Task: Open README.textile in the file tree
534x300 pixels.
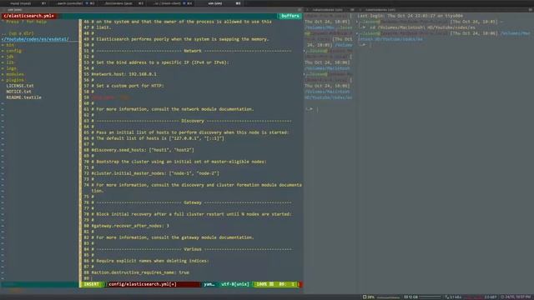Action: [24, 97]
